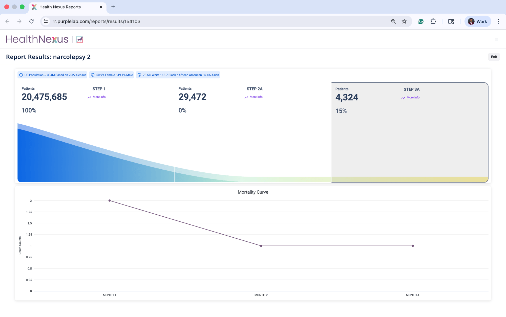Click the Month 1 mortality data point
Viewport: 506px width, 317px height.
[110, 201]
